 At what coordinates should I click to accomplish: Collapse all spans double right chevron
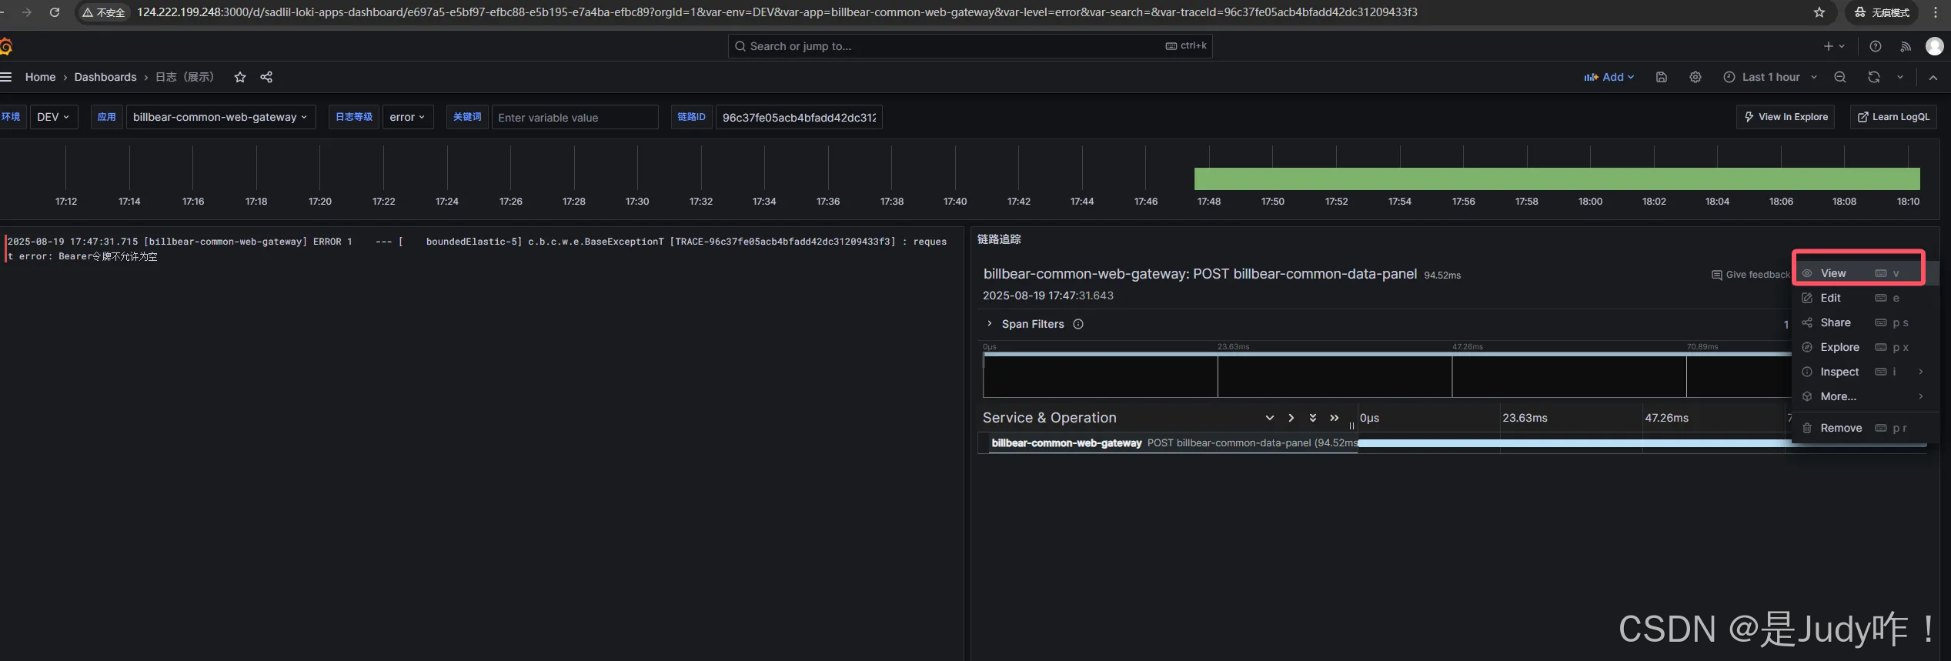[x=1335, y=418]
